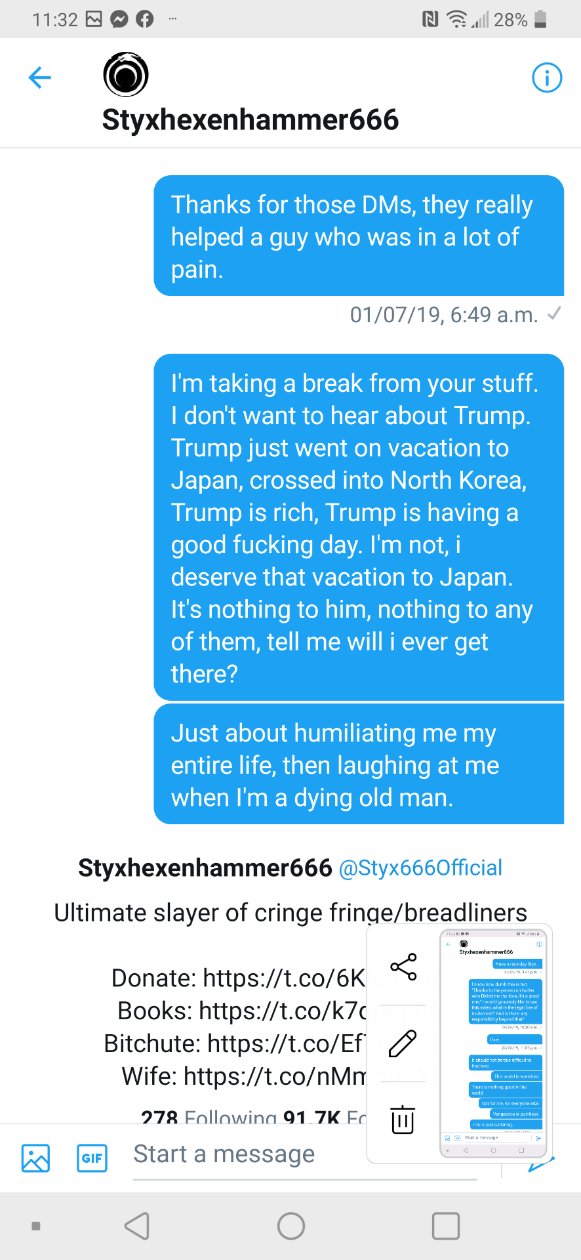Open the image attachment picker
Viewport: 581px width, 1260px height.
point(35,1158)
